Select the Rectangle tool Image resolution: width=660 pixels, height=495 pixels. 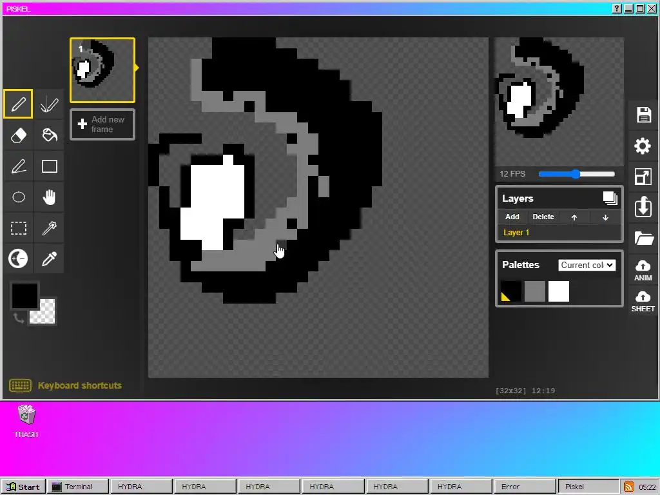click(49, 166)
